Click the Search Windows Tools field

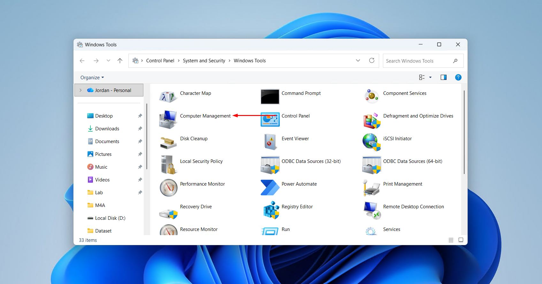[x=423, y=61]
